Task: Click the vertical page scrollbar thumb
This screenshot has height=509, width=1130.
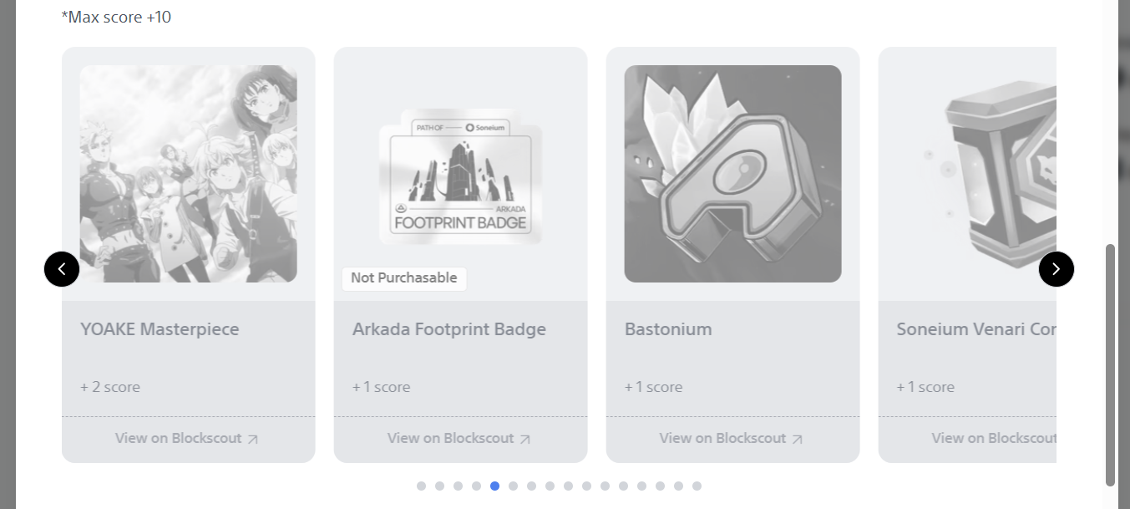Action: (x=1110, y=364)
